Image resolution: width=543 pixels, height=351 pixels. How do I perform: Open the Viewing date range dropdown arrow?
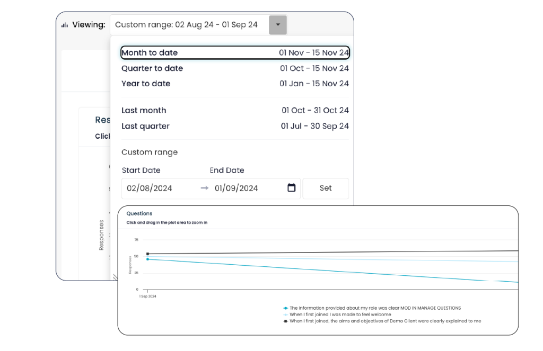[x=278, y=25]
